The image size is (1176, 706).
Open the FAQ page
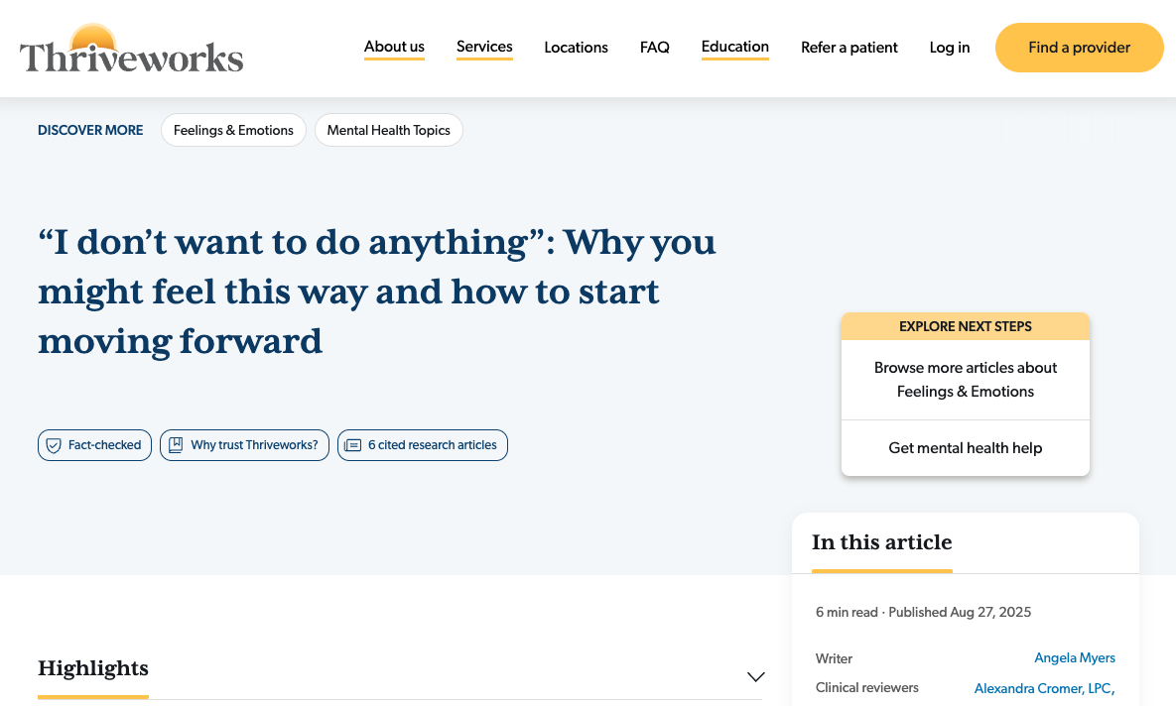654,48
